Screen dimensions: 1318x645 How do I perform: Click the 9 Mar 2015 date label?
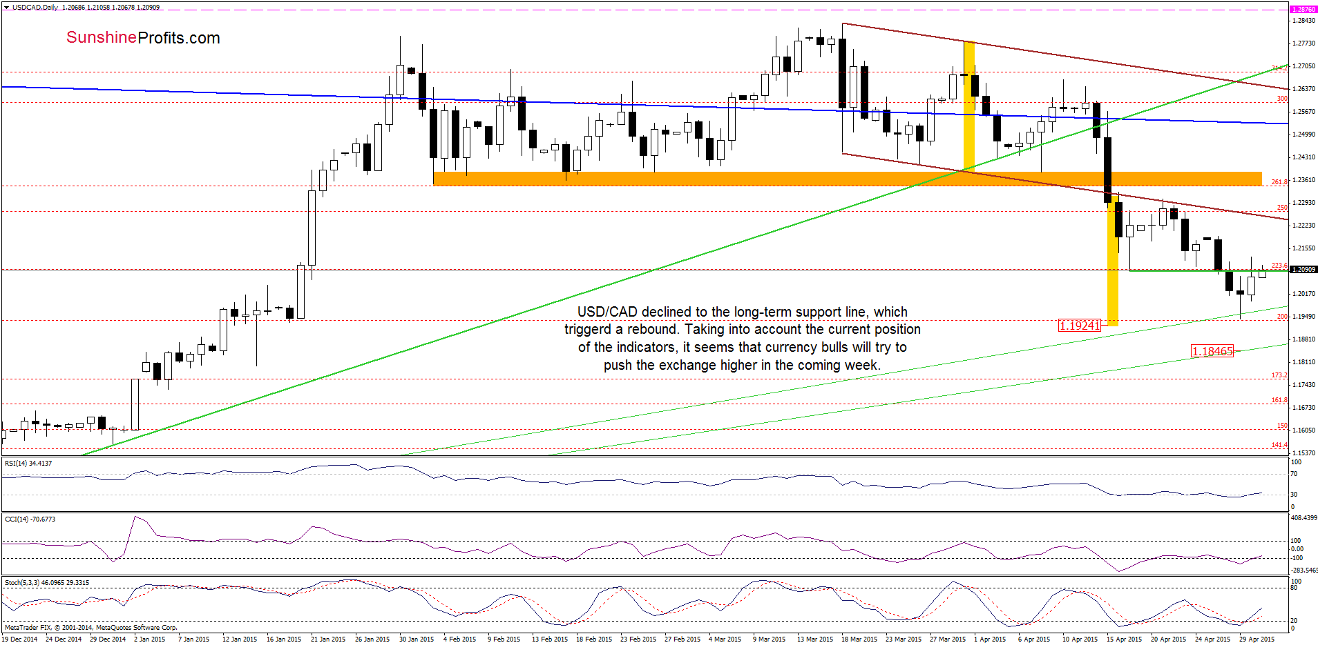(x=769, y=639)
